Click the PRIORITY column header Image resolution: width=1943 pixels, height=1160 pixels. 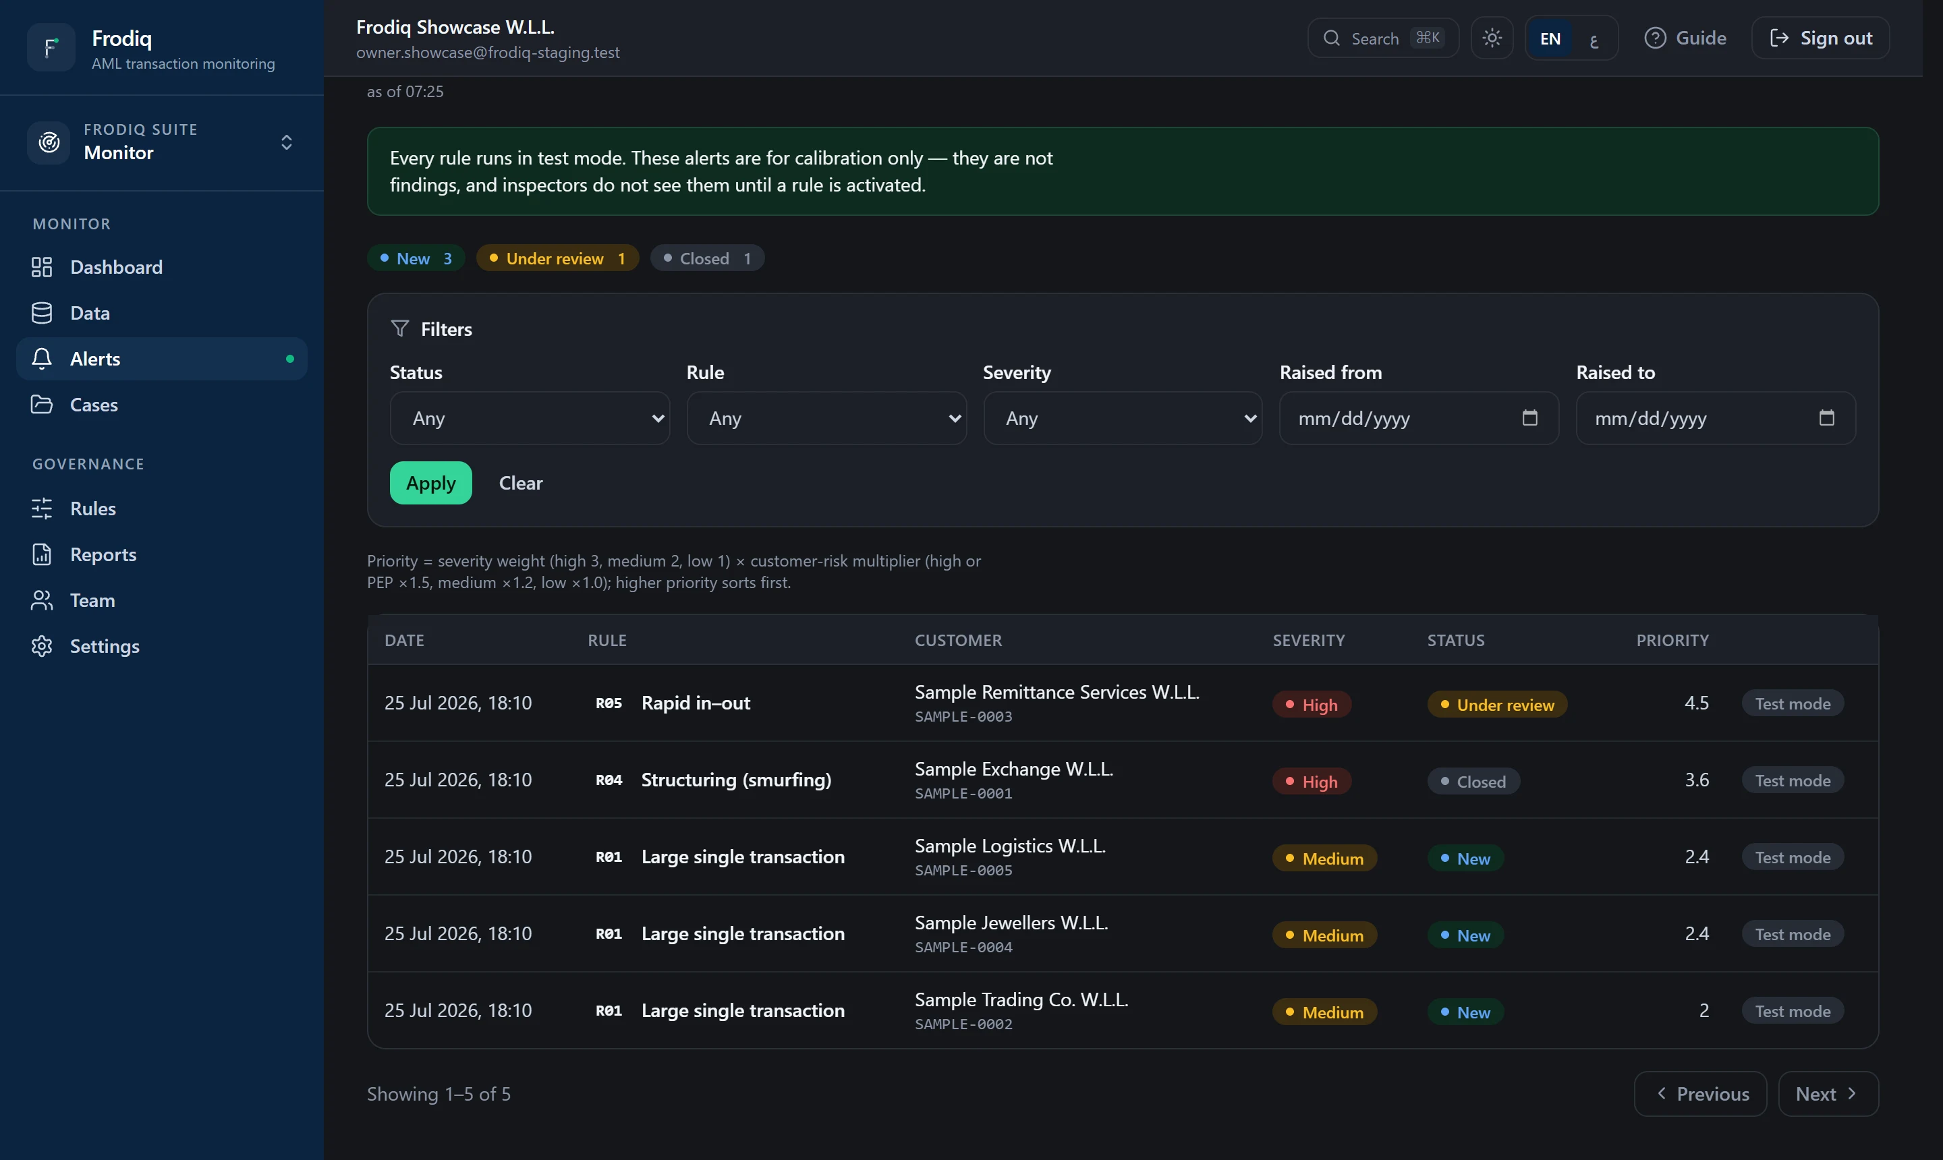tap(1672, 640)
